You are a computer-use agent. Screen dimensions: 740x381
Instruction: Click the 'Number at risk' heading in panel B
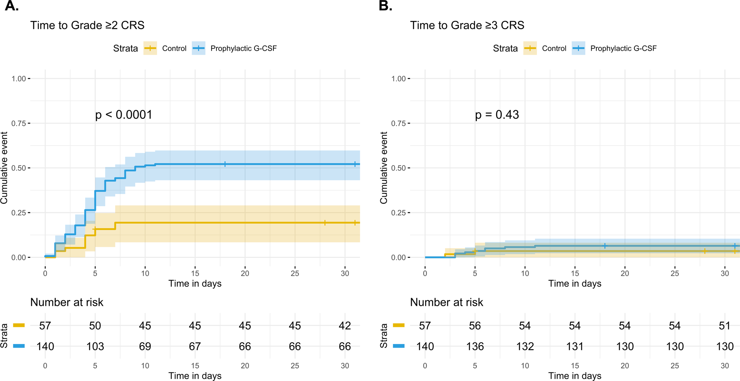(446, 303)
